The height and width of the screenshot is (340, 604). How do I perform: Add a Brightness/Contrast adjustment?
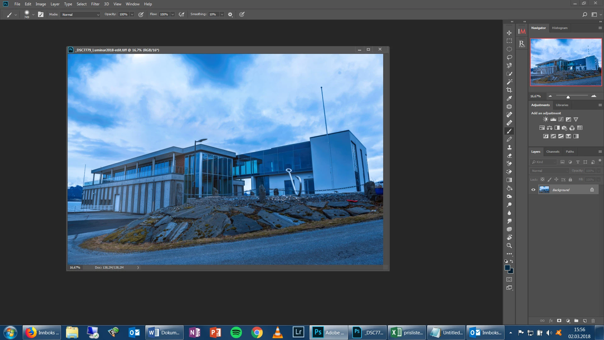pos(545,119)
